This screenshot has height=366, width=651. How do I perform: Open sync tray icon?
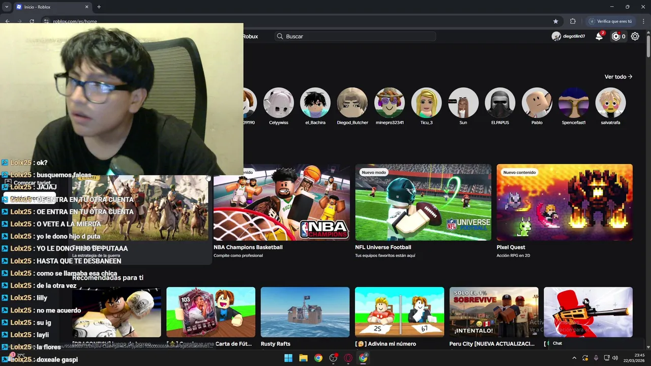click(585, 358)
